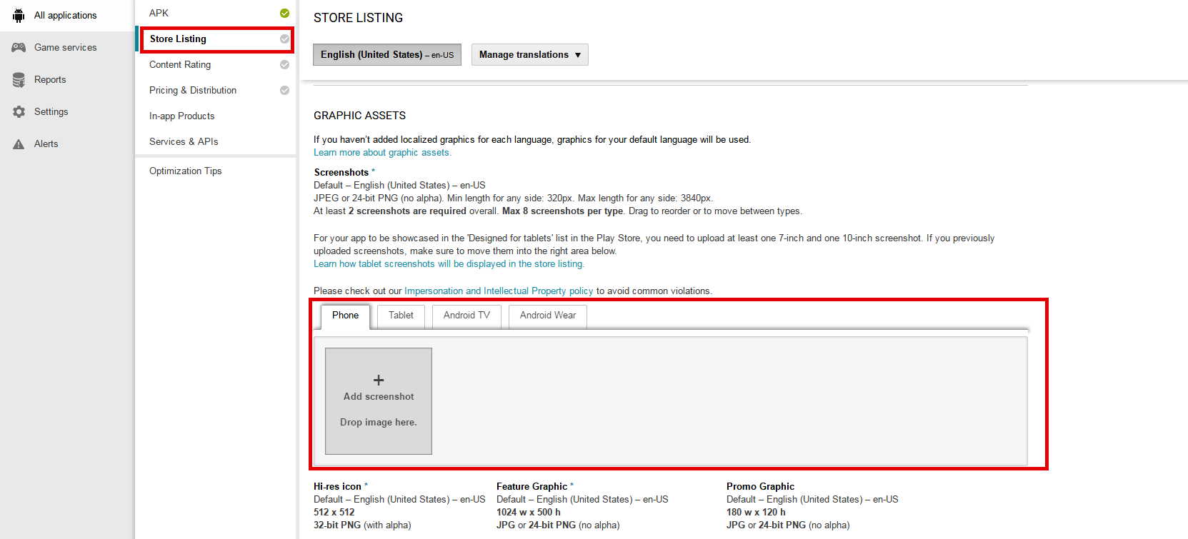1188x539 pixels.
Task: Switch to the Android TV tab
Action: click(466, 316)
